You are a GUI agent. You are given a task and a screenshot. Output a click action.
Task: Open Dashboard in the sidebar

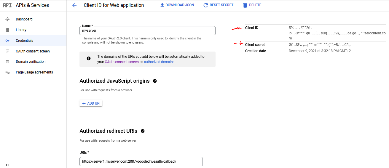[x=24, y=19]
